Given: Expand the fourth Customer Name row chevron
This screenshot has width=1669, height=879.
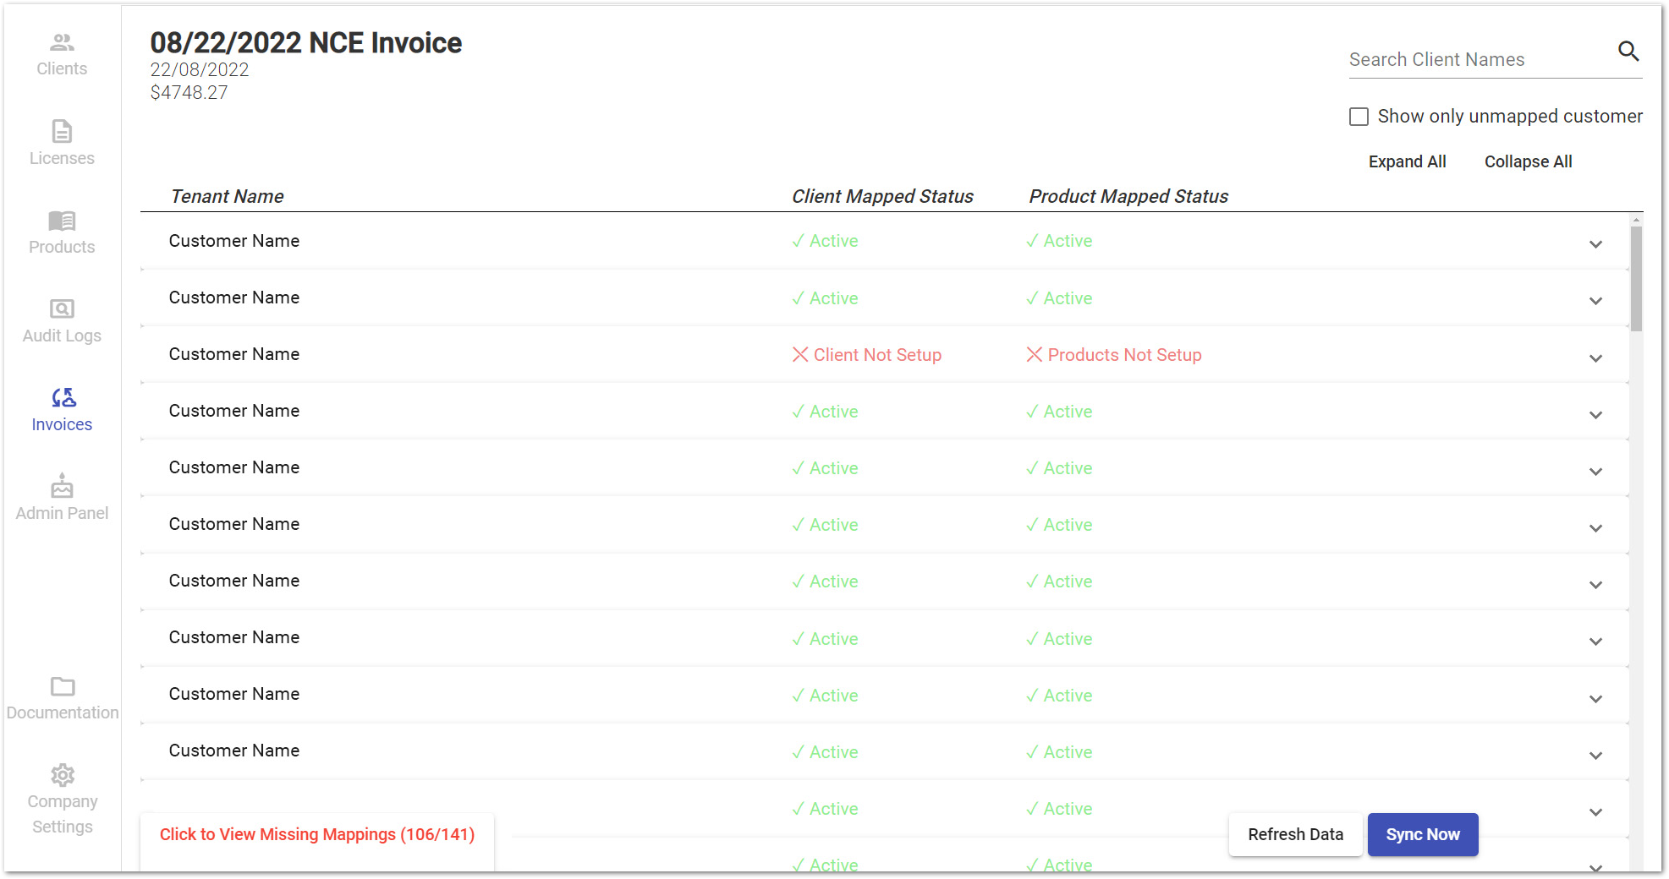Looking at the screenshot, I should (x=1595, y=415).
